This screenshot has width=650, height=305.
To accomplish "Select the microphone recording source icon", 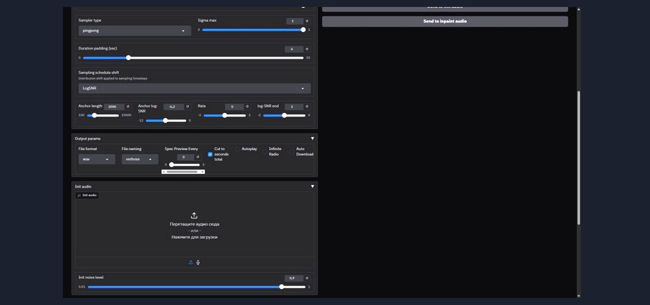I will pos(198,262).
